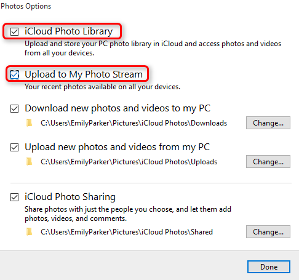
Task: Click Done to close Photos Options
Action: [x=269, y=267]
